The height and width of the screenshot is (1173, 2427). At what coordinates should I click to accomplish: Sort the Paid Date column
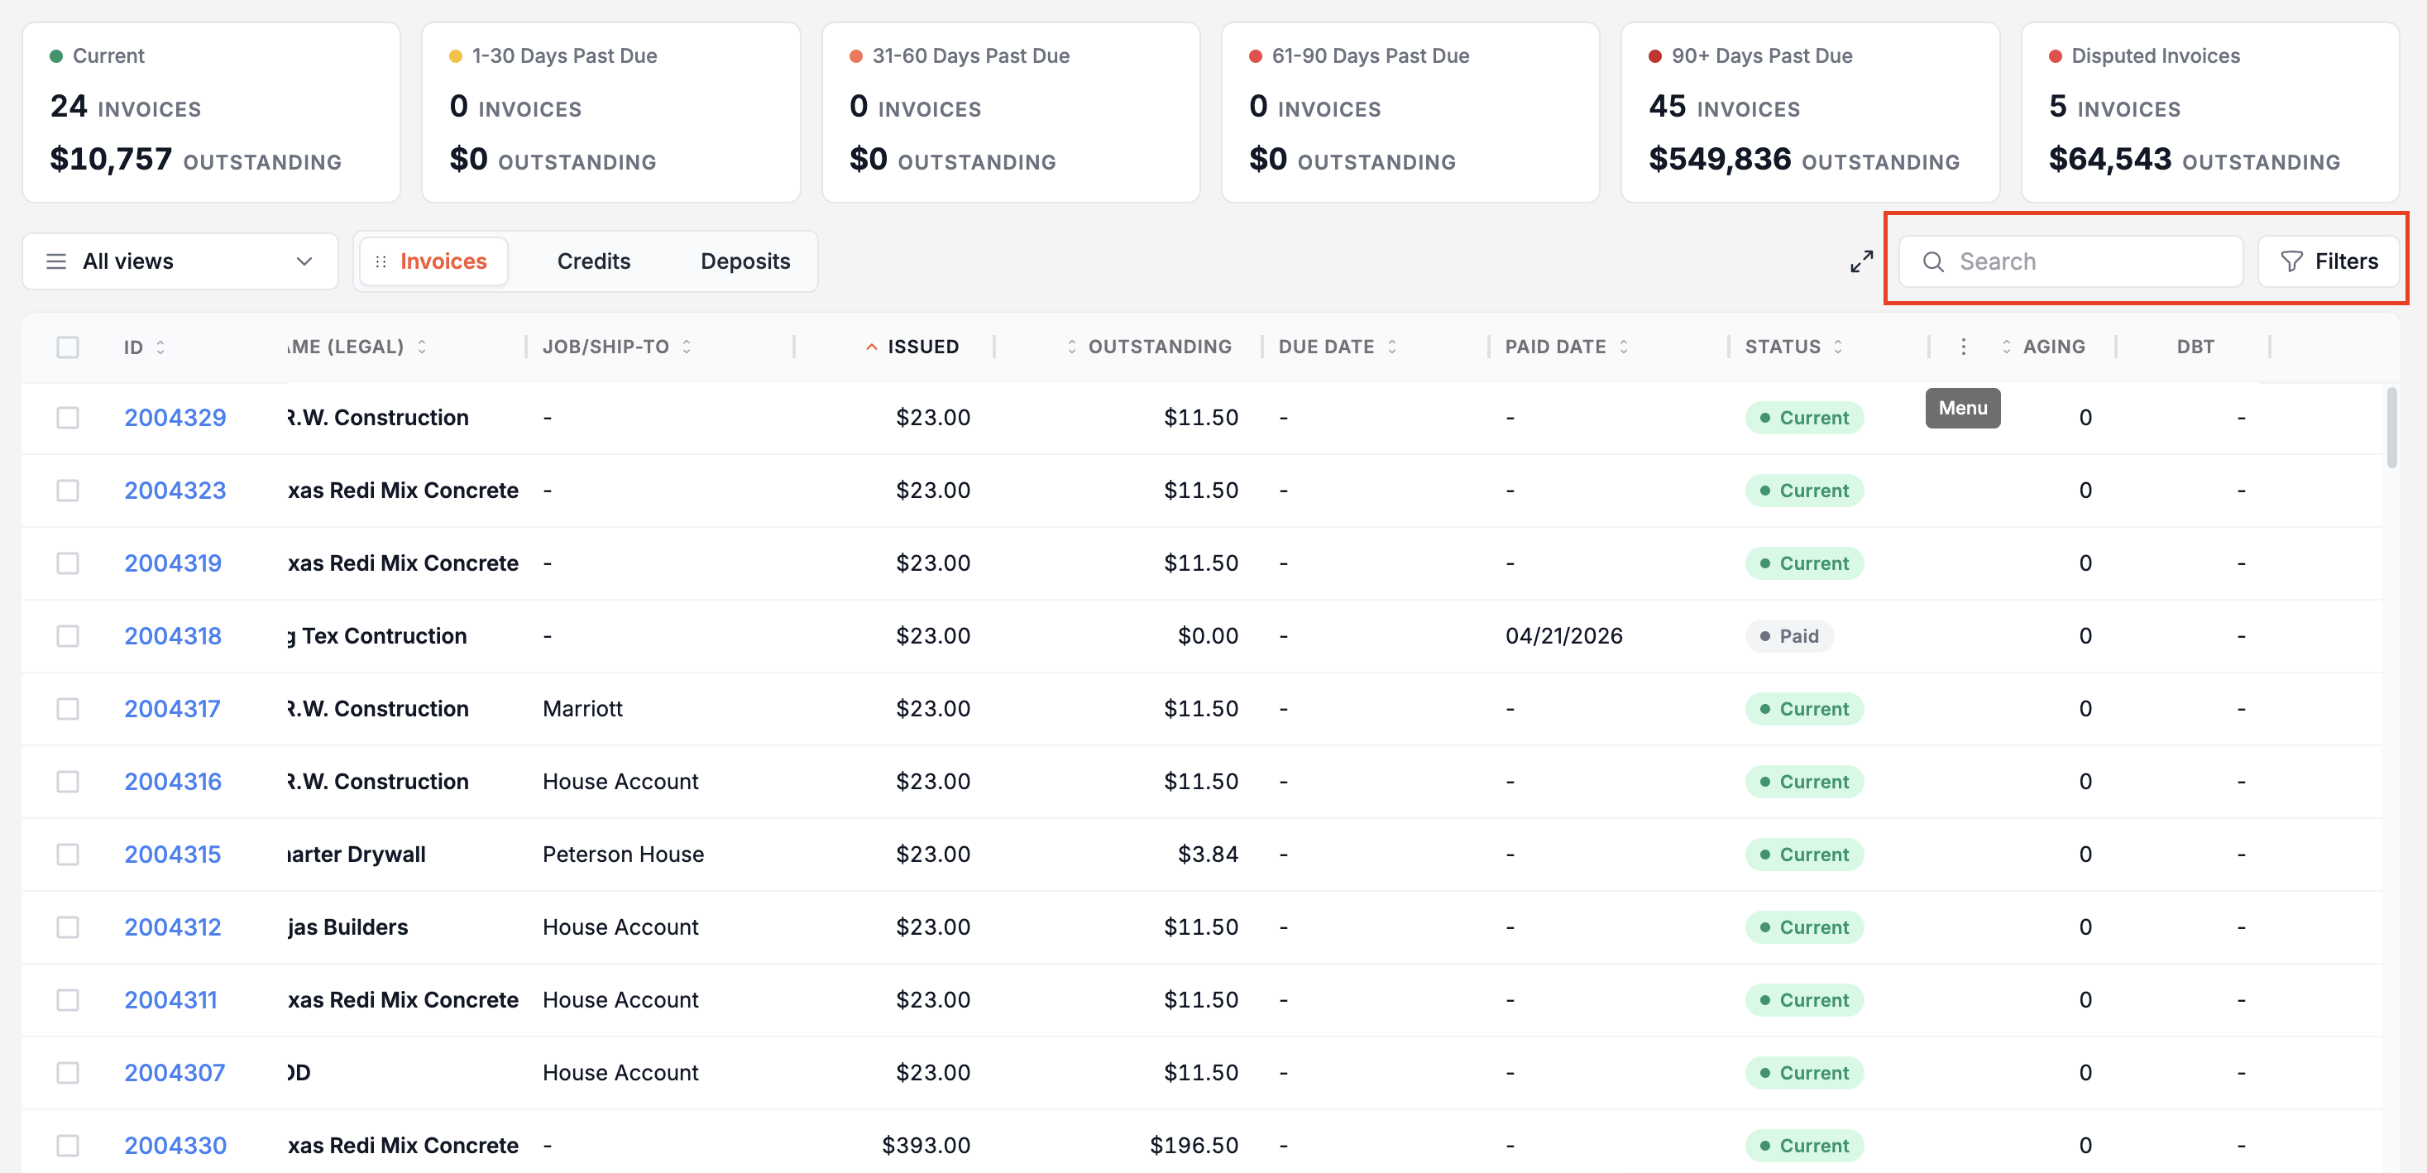coord(1623,347)
